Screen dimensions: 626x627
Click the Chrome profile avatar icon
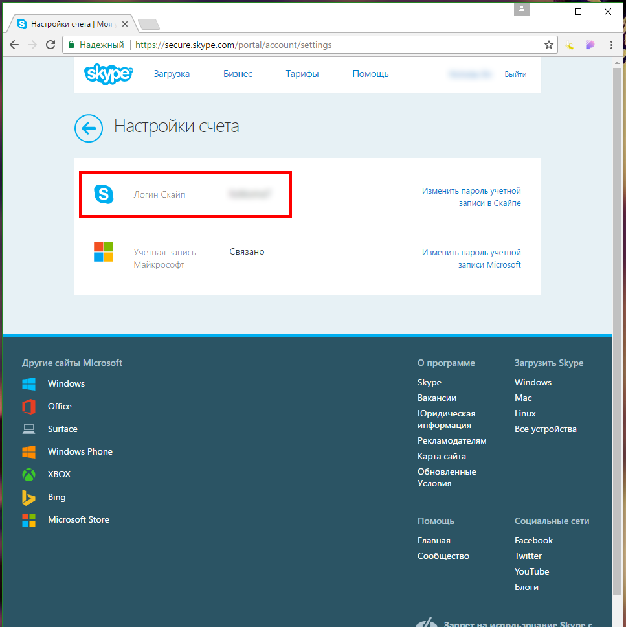click(x=522, y=9)
